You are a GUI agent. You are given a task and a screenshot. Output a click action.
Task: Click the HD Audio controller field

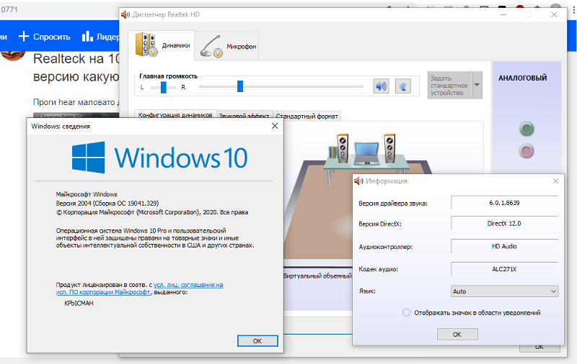click(x=504, y=246)
